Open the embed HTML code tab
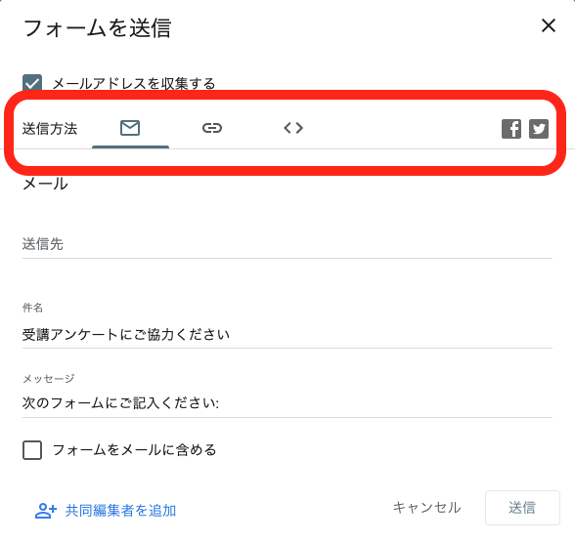The image size is (575, 542). 293,128
